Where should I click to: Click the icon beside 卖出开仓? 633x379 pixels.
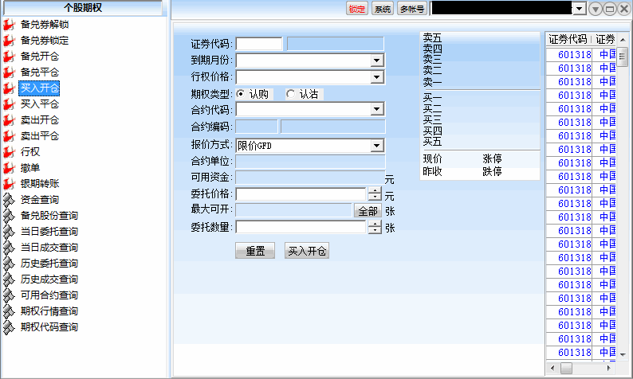[9, 120]
